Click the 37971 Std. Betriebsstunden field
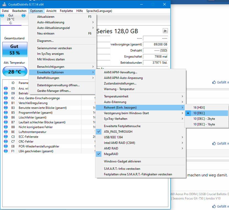The height and width of the screenshot is (210, 229). (155, 62)
